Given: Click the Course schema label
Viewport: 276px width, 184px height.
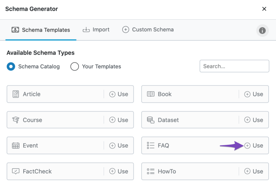Looking at the screenshot, I should (x=33, y=120).
